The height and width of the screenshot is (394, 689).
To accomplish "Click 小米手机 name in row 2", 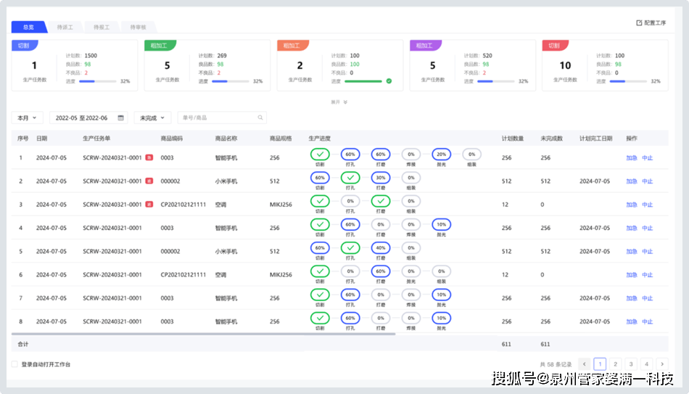I will [226, 181].
